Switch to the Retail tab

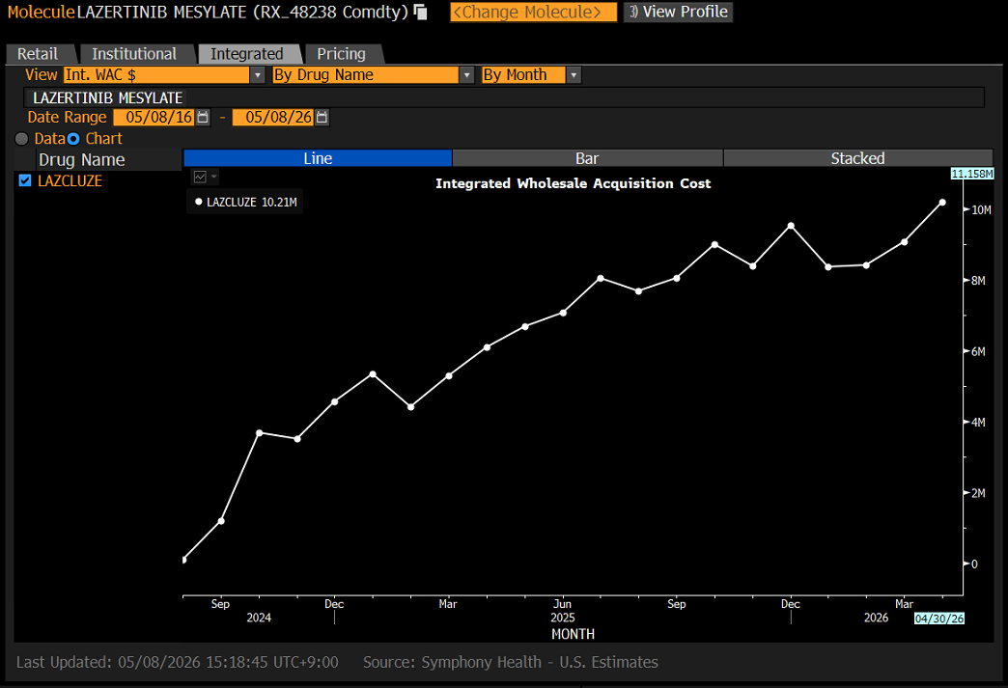[38, 54]
